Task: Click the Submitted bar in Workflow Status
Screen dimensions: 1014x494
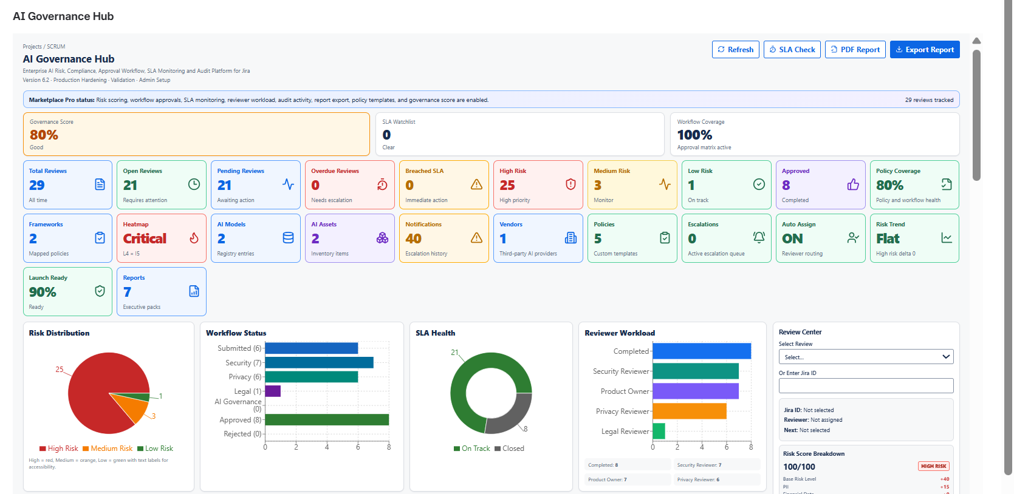Action: [312, 348]
